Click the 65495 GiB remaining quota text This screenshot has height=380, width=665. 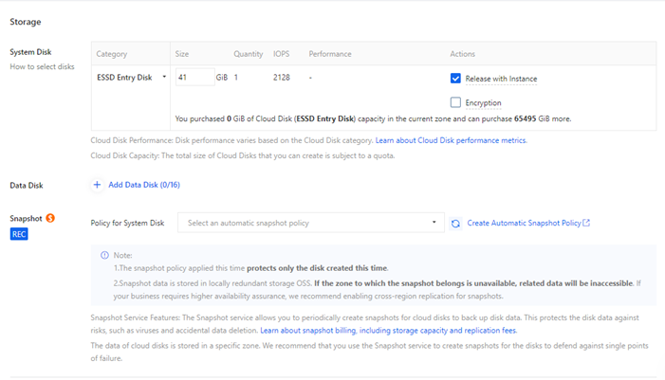pos(542,119)
